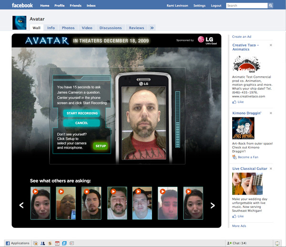The height and width of the screenshot is (247, 286).
Task: Close the Live Classical Guitar ad
Action: pos(271,168)
